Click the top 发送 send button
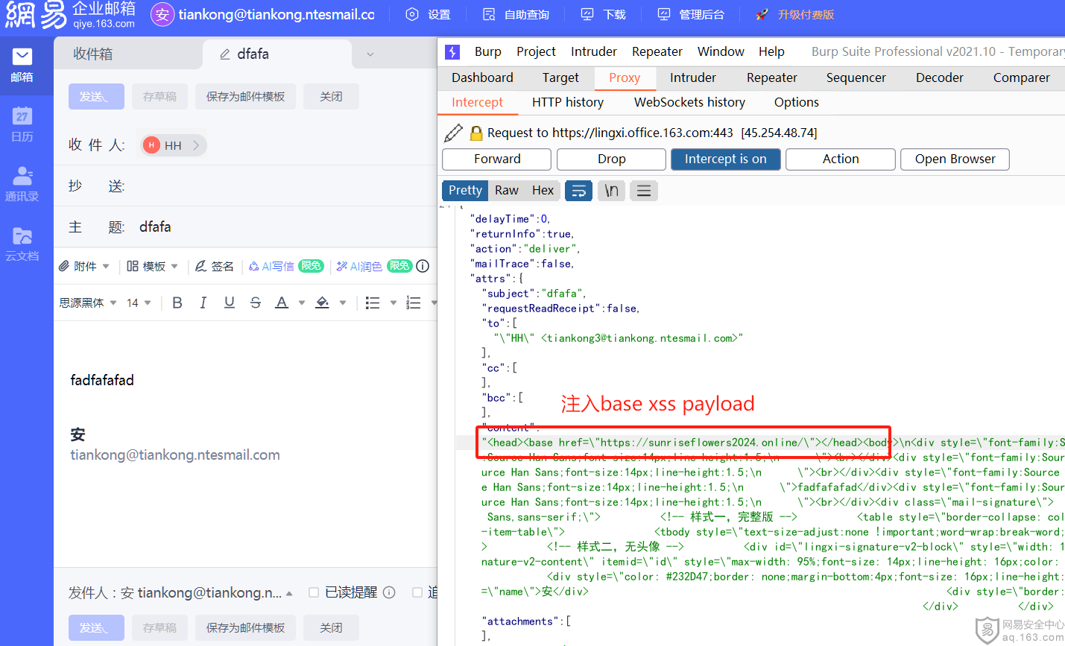Viewport: 1065px width, 646px height. [x=96, y=97]
